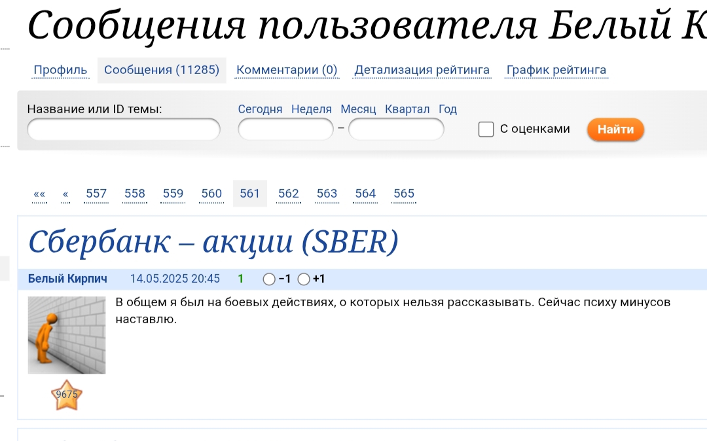Select the +1 rating radio button
The height and width of the screenshot is (441, 707).
click(304, 279)
